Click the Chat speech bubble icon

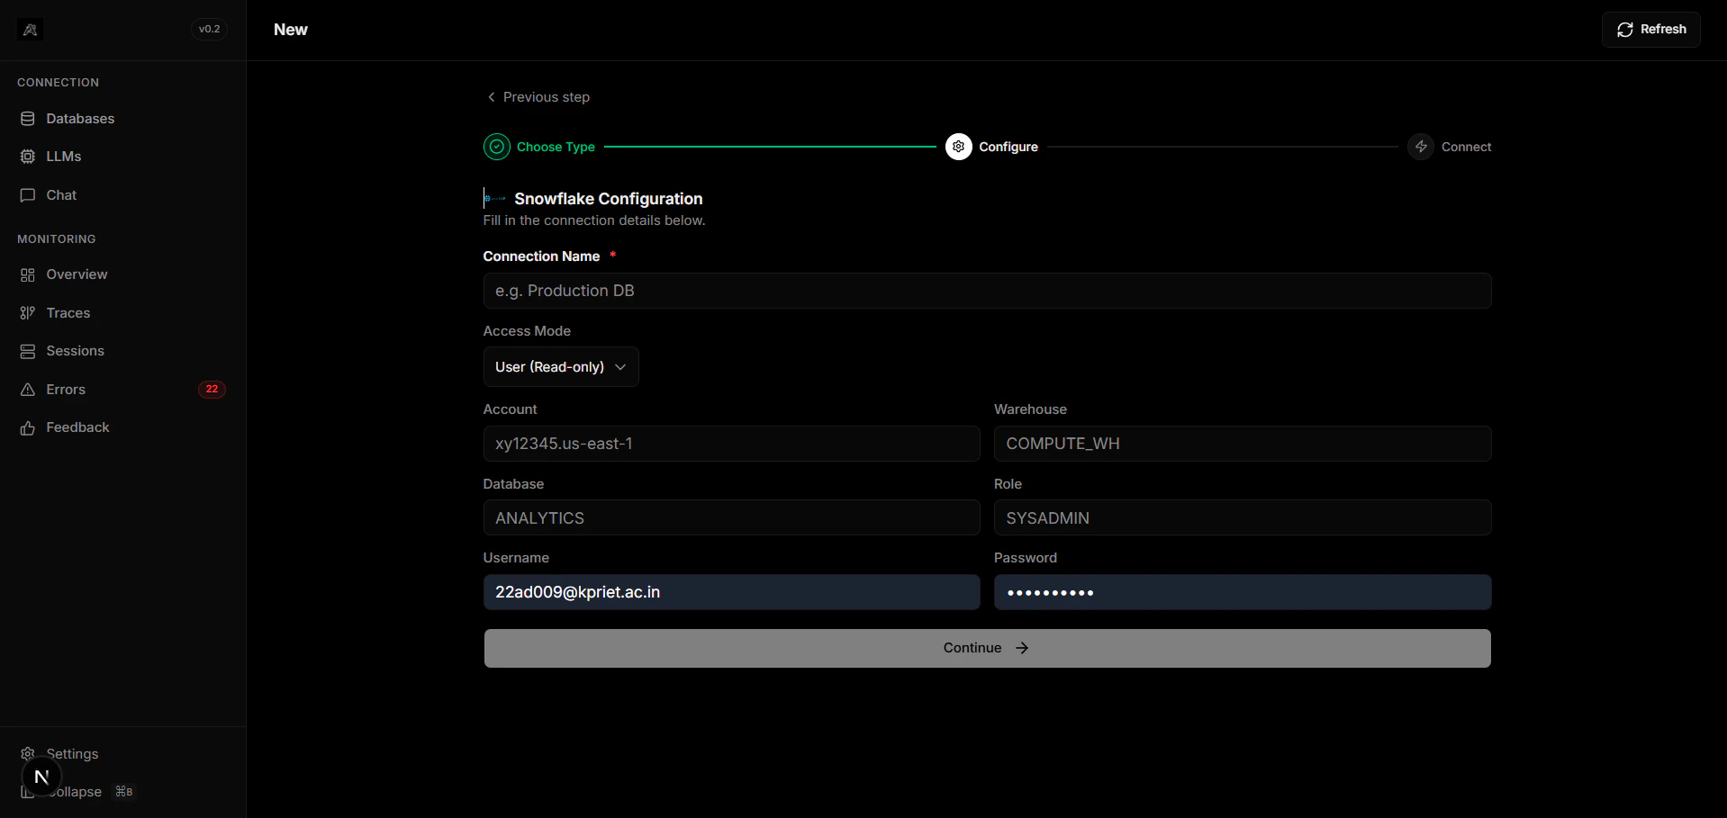point(28,195)
